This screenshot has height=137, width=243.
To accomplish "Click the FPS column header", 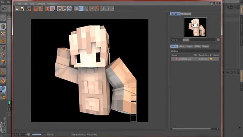I will (196, 55).
